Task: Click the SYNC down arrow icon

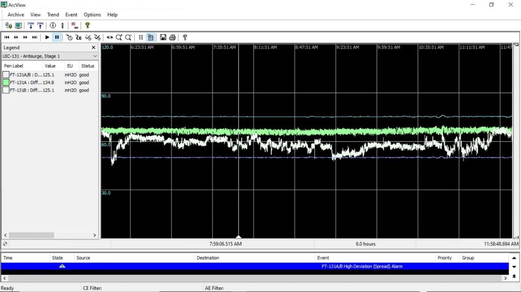Action: [x=31, y=25]
